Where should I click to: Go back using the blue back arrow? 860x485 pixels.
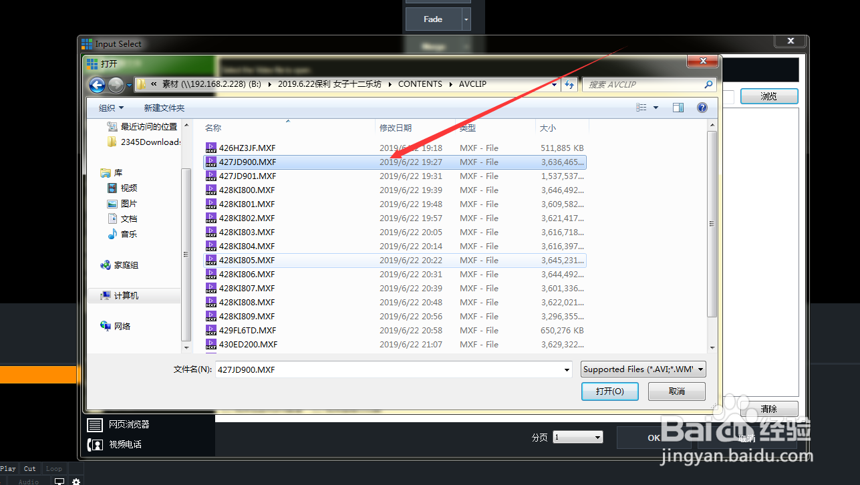(x=98, y=85)
